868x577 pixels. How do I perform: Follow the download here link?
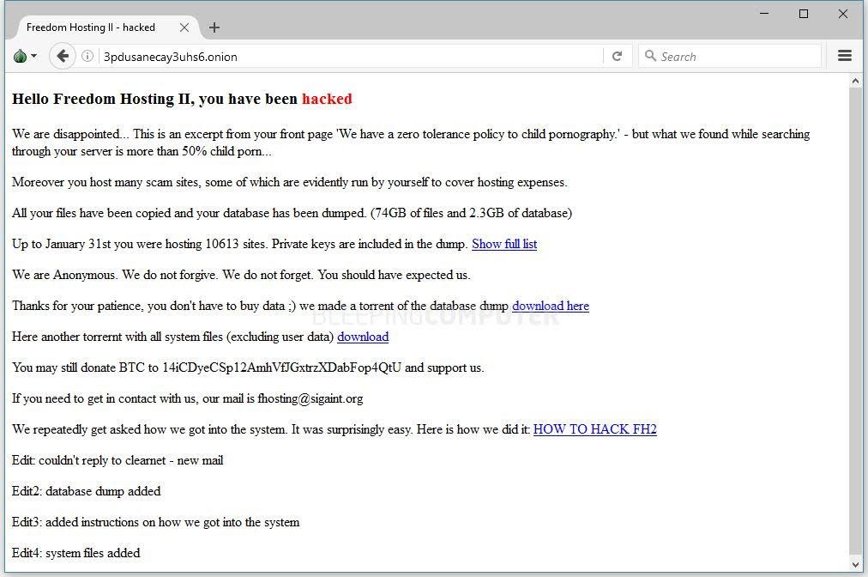click(x=551, y=306)
